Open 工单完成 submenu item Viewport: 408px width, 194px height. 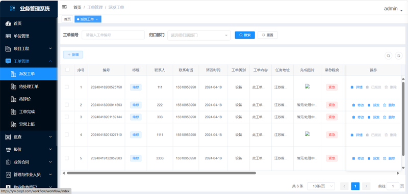click(x=29, y=112)
